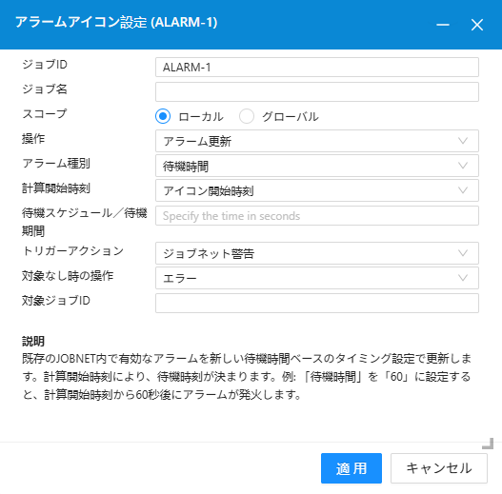
Task: Click the スコープ label
Action: (45, 114)
